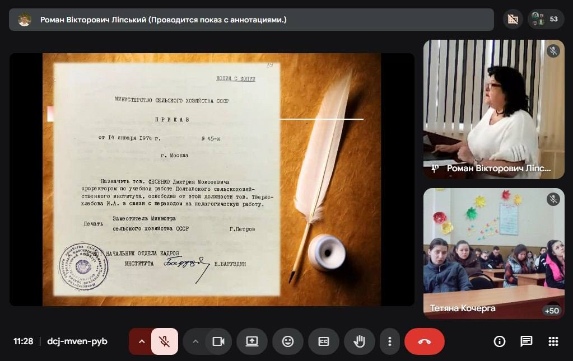Open the activities grid icon
Image resolution: width=573 pixels, height=361 pixels.
[x=553, y=341]
